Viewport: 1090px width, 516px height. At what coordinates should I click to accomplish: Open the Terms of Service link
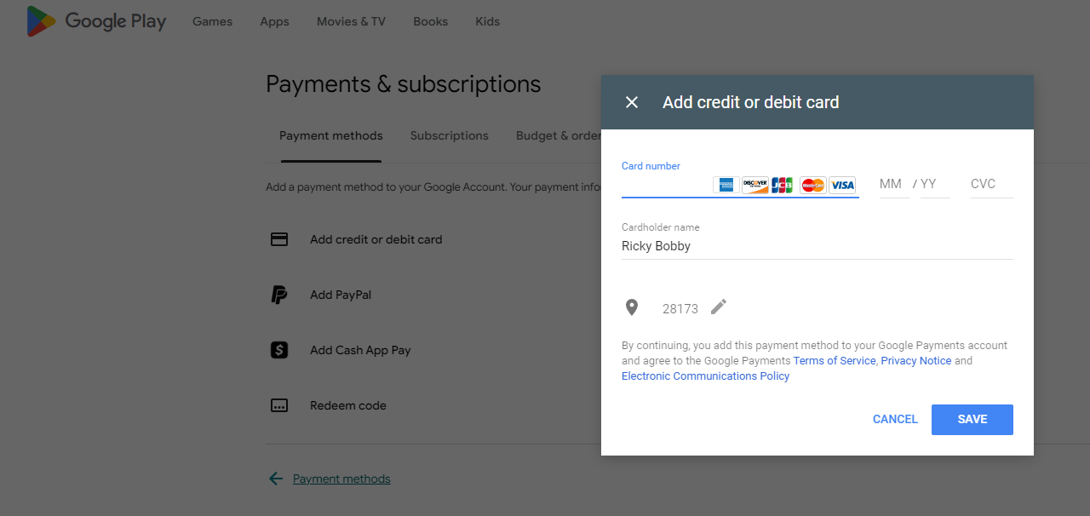point(834,360)
